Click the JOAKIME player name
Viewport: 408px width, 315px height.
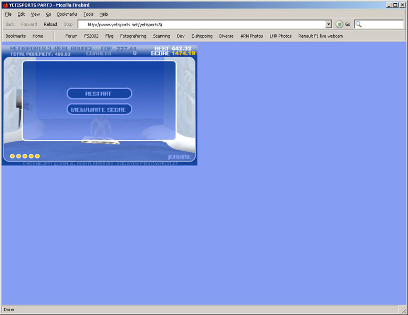(179, 157)
